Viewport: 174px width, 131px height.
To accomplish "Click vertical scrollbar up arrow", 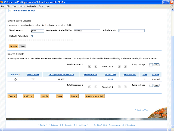I will click(172, 10).
